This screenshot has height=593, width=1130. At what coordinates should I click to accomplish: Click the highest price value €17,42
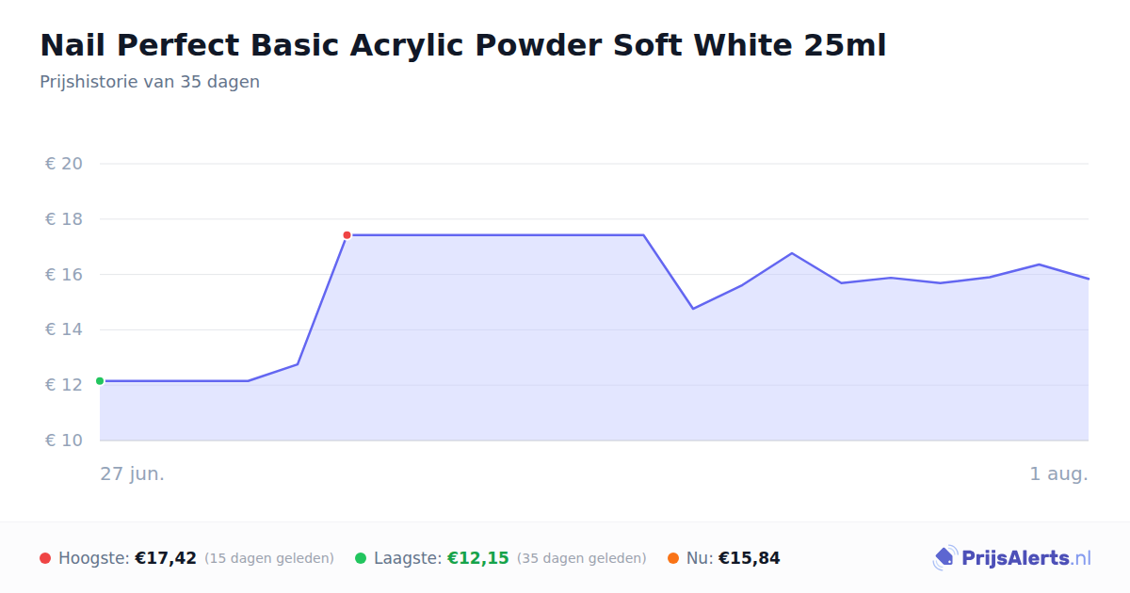point(166,558)
